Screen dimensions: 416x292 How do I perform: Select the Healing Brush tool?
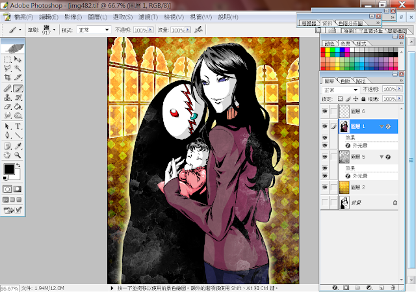pyautogui.click(x=7, y=88)
